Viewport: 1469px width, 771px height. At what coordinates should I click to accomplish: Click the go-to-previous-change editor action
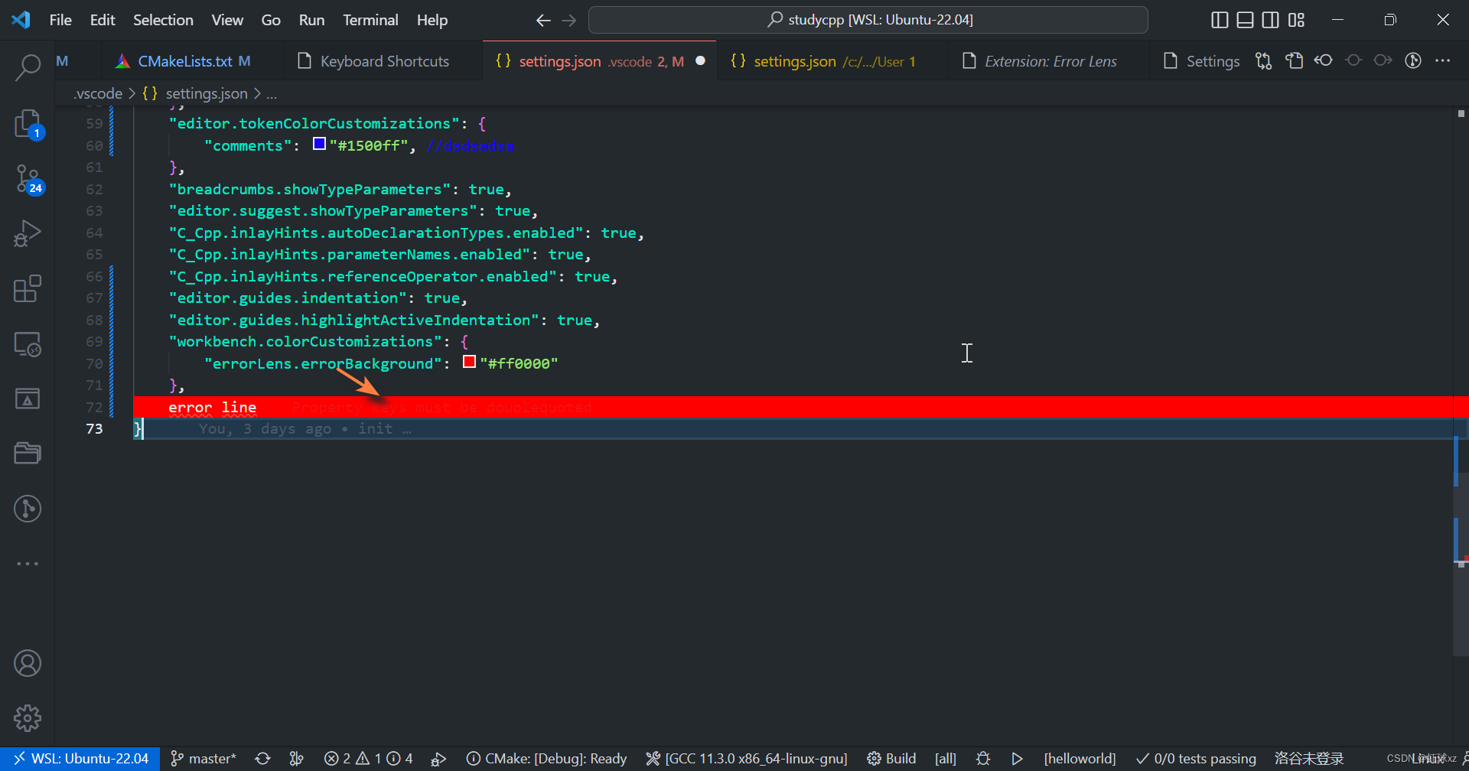pyautogui.click(x=1324, y=61)
